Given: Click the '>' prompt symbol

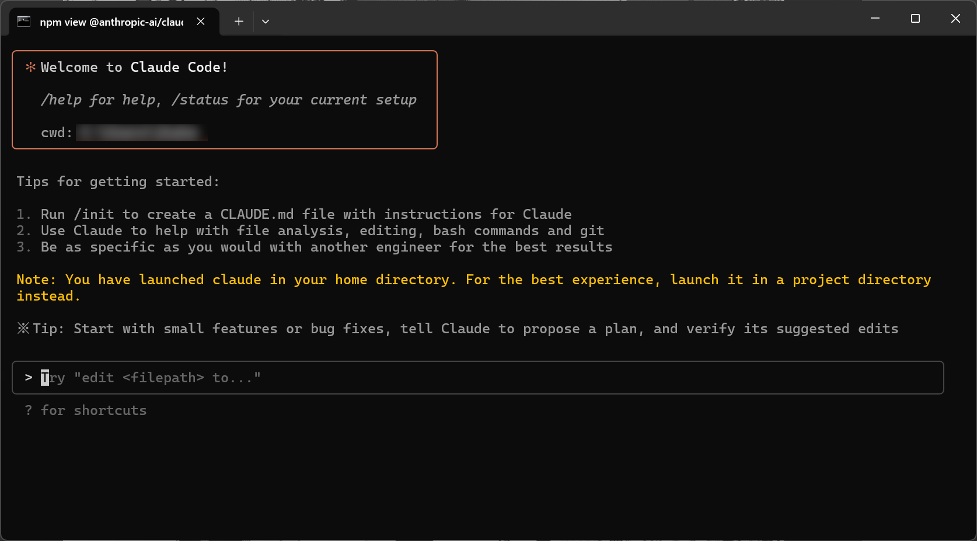Looking at the screenshot, I should point(29,378).
